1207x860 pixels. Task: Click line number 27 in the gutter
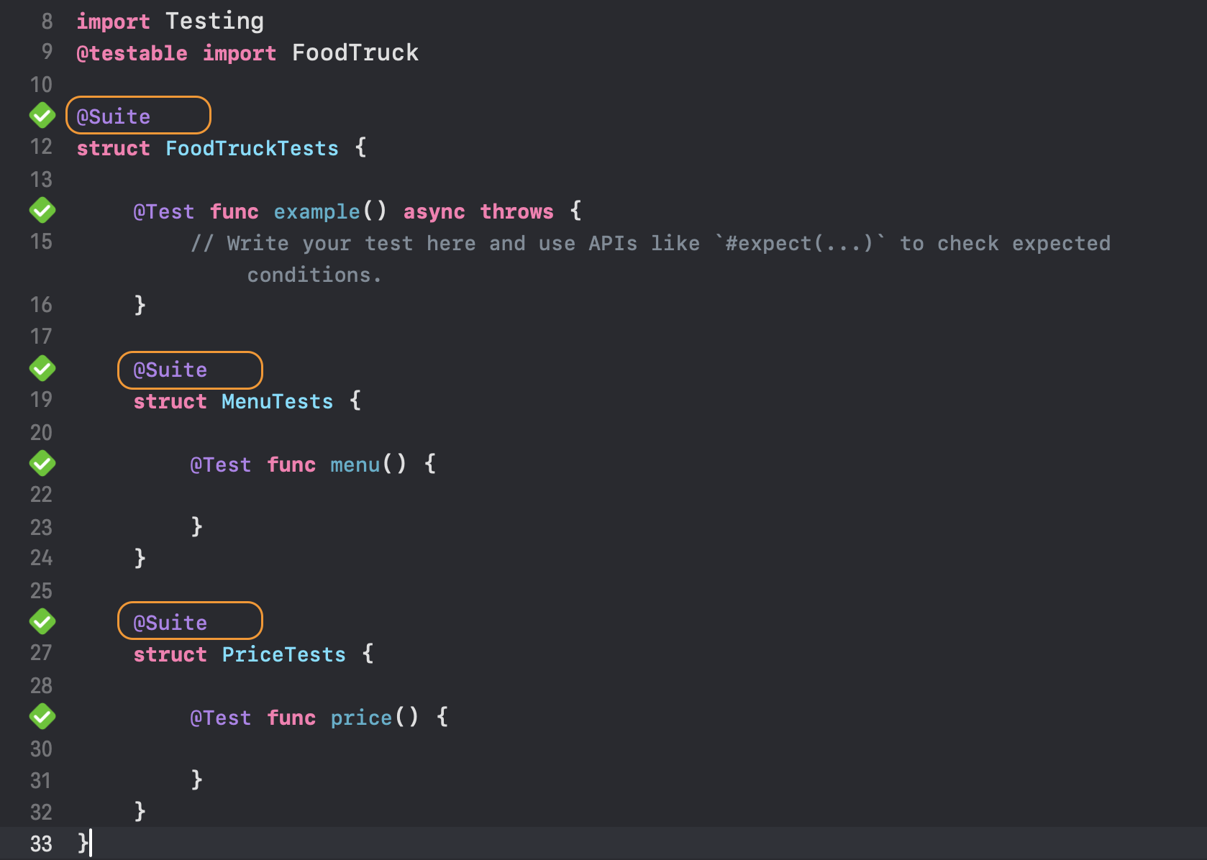[x=41, y=654]
